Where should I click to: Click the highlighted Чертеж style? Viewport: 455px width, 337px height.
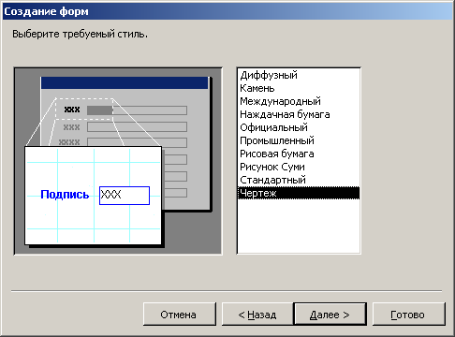299,193
